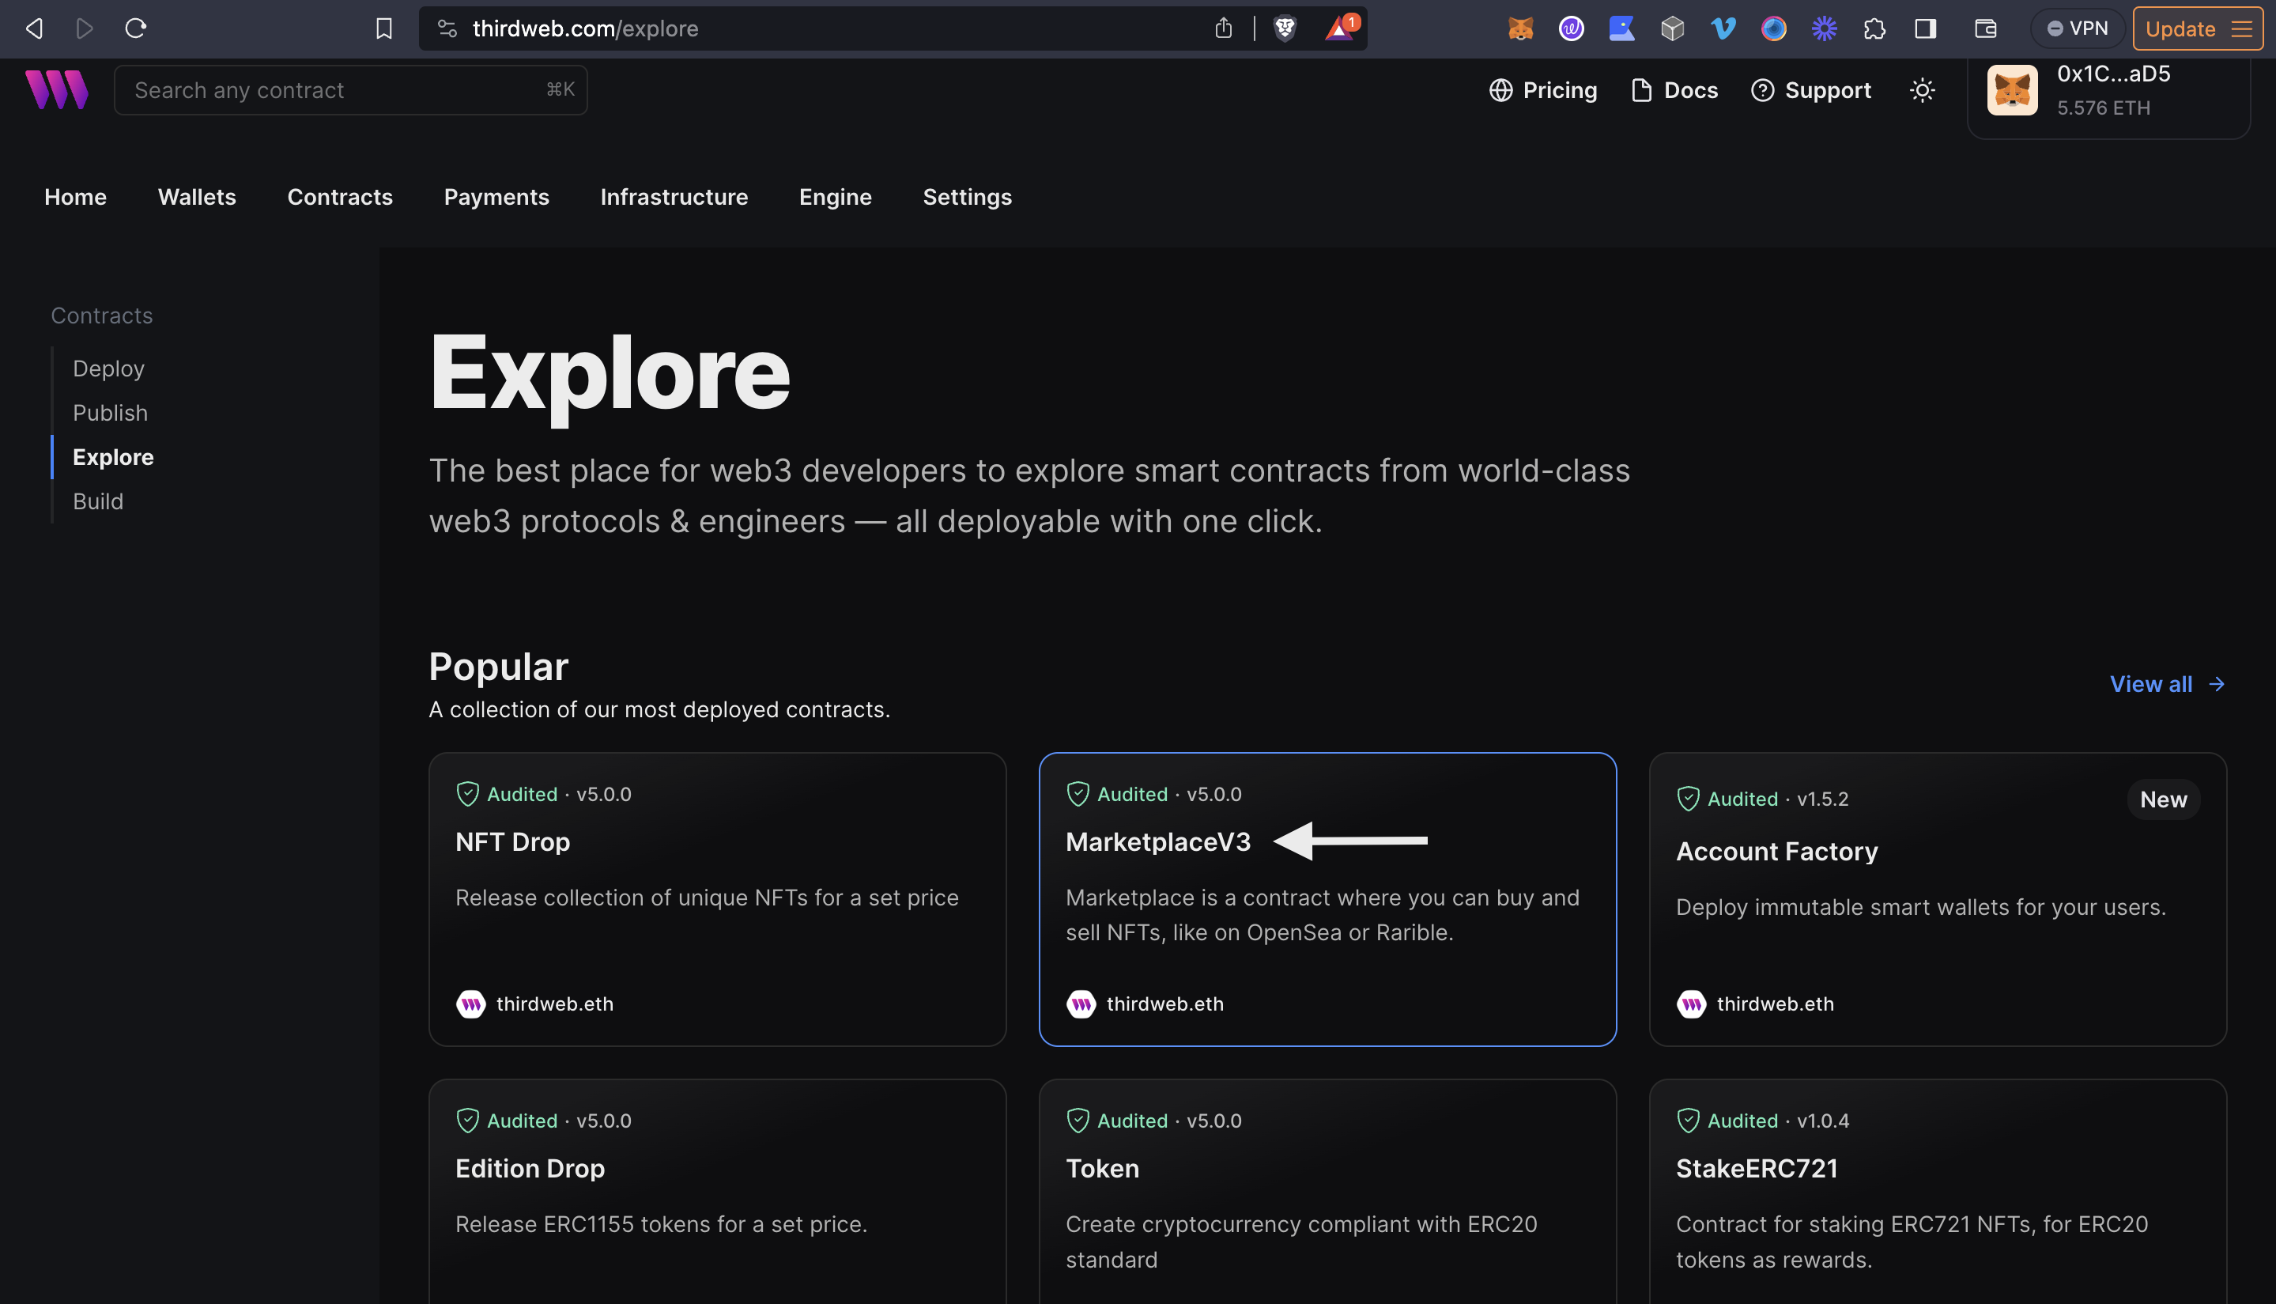Click the share icon in address bar
The height and width of the screenshot is (1304, 2276).
(x=1223, y=28)
